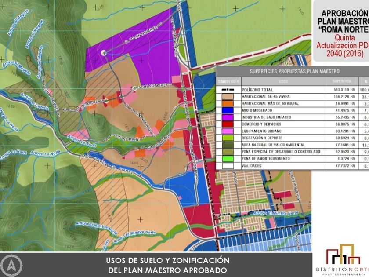Image resolution: width=369 pixels, height=277 pixels.
Task: Click 'CARR. LIBRE A CD. JUAREZ' road label
Action: point(106,164)
